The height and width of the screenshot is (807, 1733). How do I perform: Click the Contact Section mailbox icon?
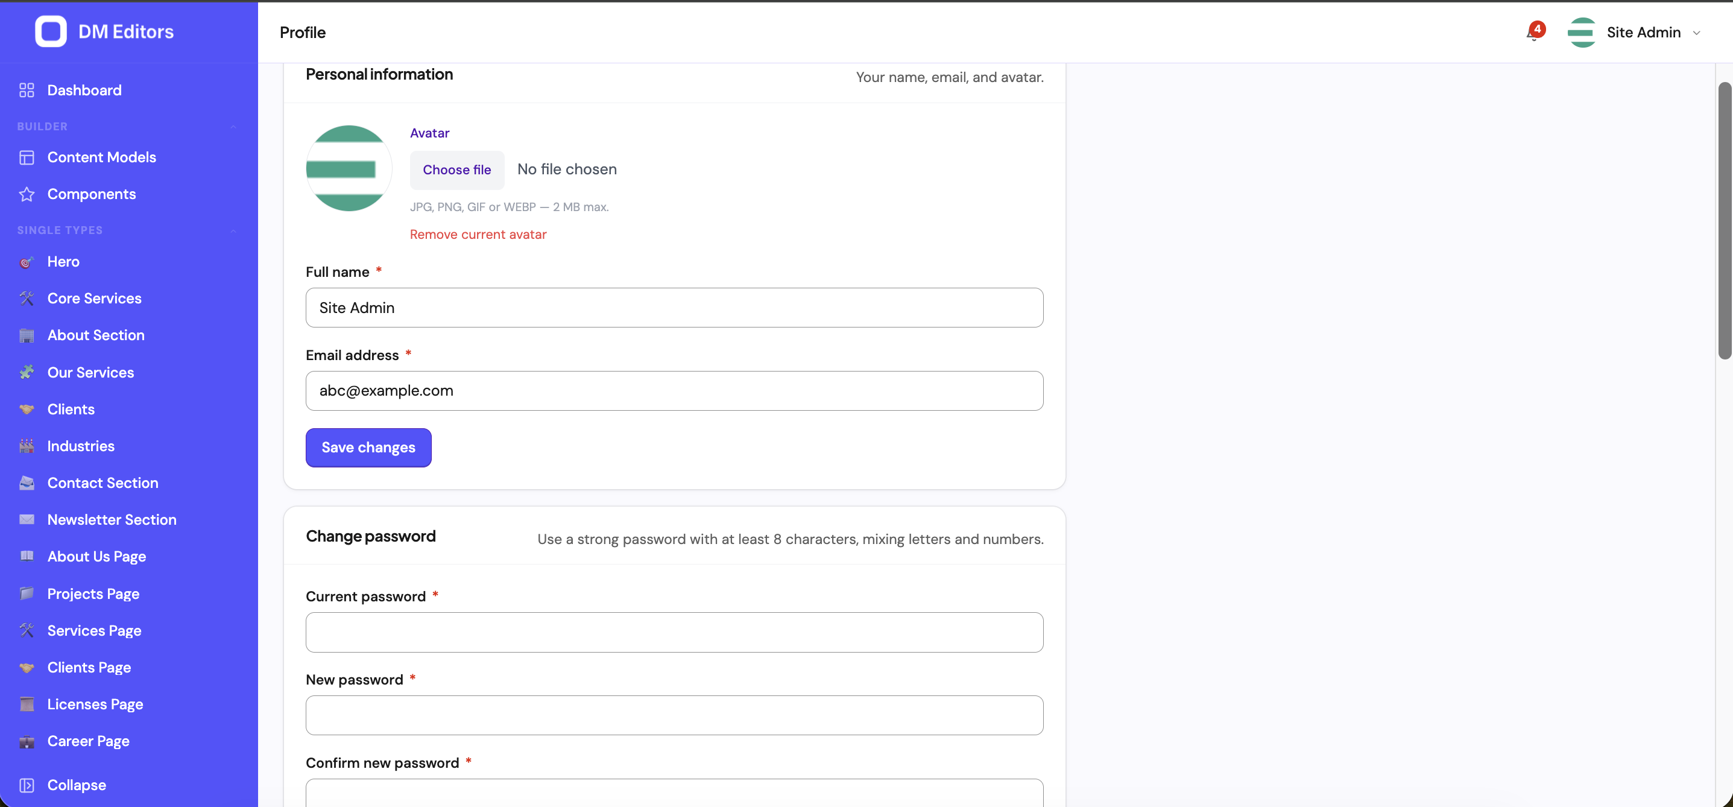[x=27, y=483]
